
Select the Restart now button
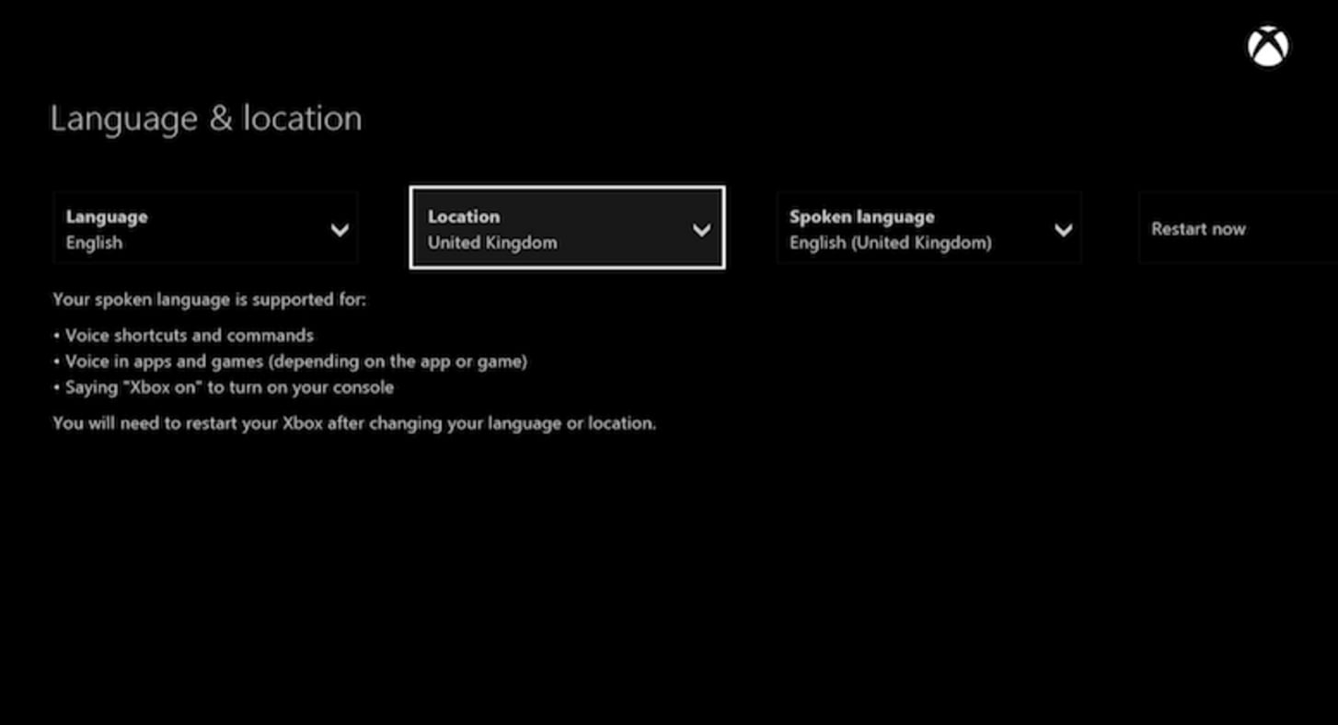coord(1198,228)
